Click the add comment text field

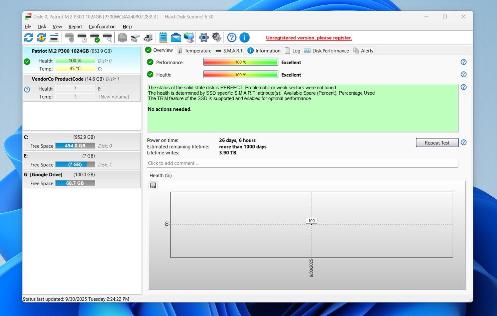pyautogui.click(x=302, y=163)
